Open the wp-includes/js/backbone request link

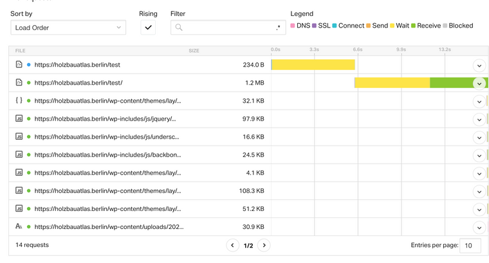pyautogui.click(x=107, y=155)
